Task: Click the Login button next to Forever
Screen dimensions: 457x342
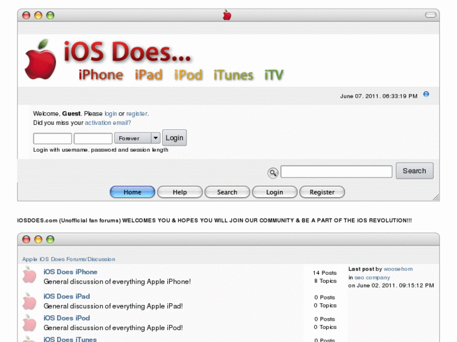Action: [174, 137]
